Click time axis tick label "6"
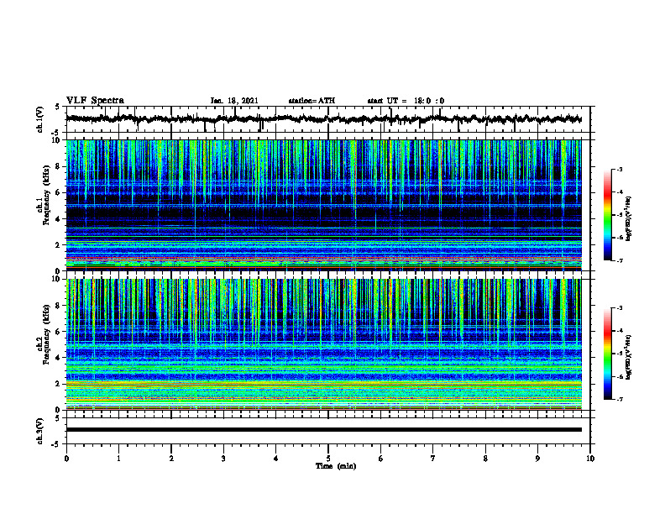665x514 pixels. click(x=381, y=459)
